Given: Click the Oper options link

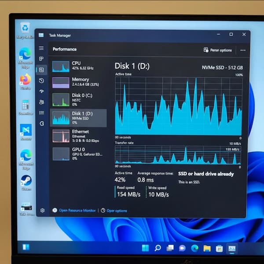Looking at the screenshot, I should [117, 211].
